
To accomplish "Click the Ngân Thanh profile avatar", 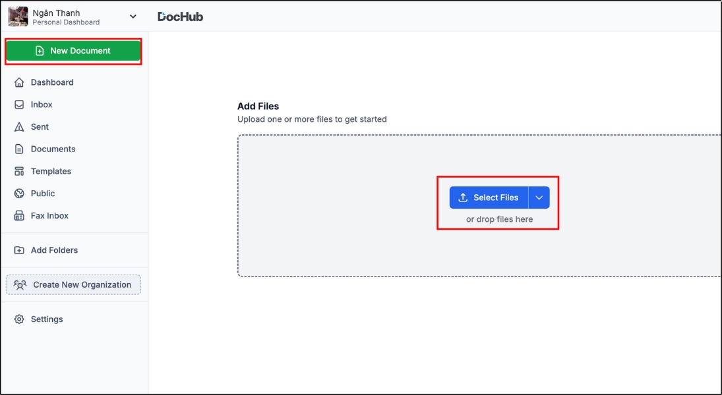I will click(18, 16).
